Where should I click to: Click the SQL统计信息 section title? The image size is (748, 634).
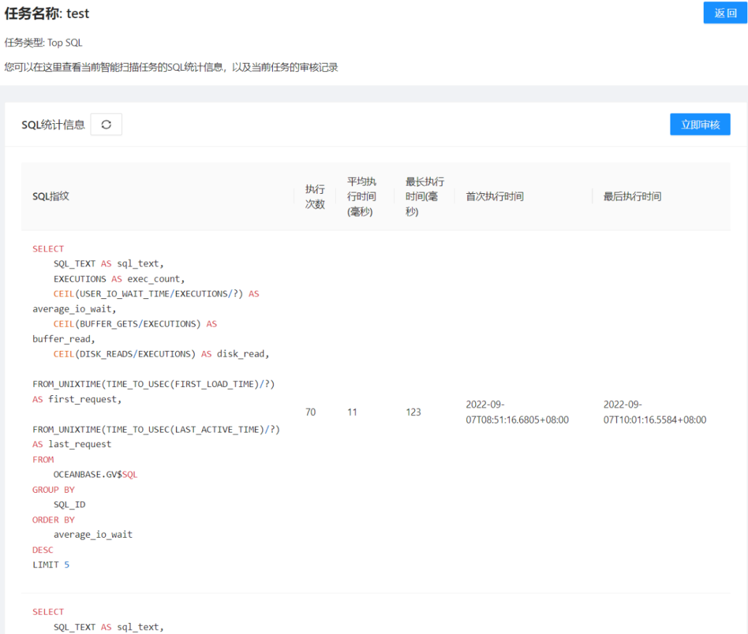(53, 125)
